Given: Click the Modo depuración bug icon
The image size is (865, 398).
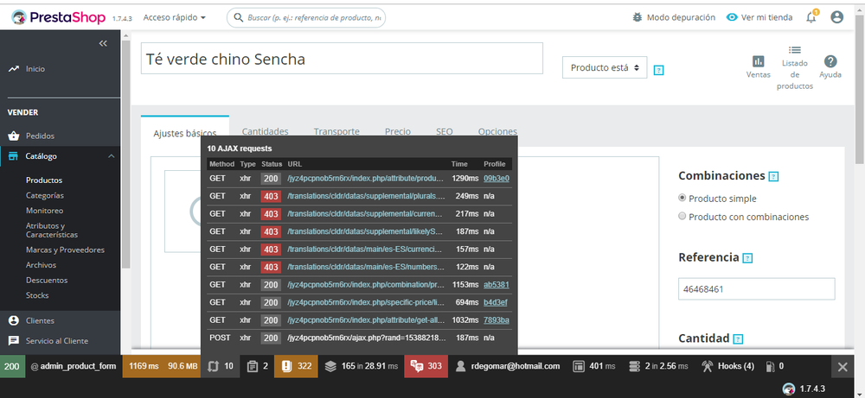Looking at the screenshot, I should pos(638,17).
